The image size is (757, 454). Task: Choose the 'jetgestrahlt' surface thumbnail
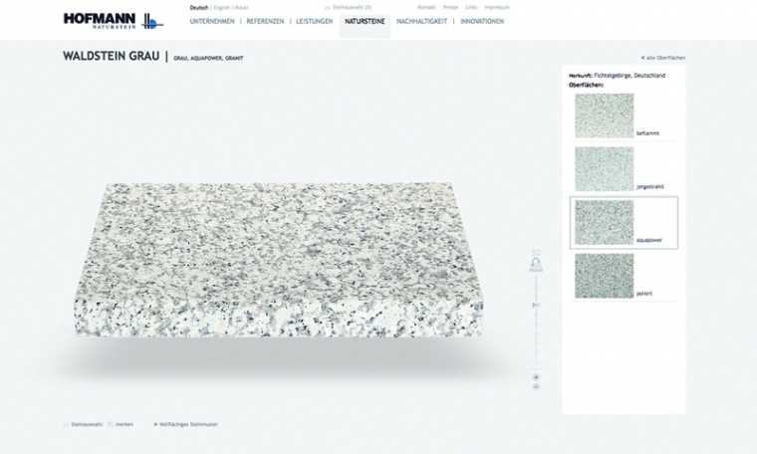tap(604, 169)
